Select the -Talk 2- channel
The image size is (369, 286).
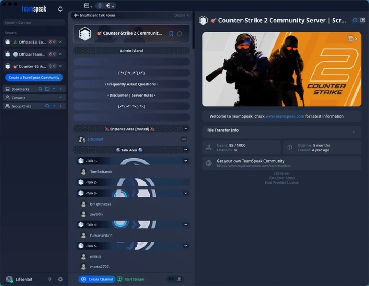coord(133,182)
